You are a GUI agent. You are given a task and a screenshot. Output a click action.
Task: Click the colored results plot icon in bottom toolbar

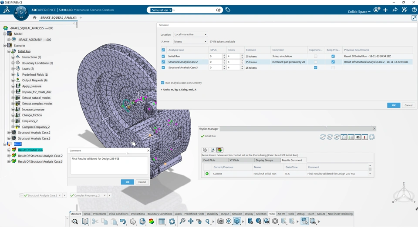(152, 221)
